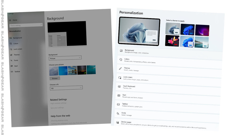Open Themes row in Windows 11 Personalization
This screenshot has height=135, width=240.
169,71
